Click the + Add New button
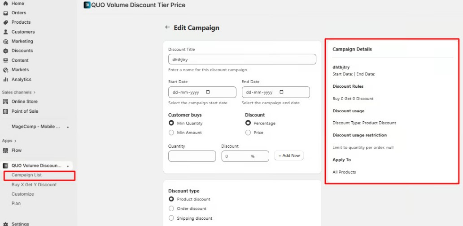The height and width of the screenshot is (226, 463). tap(289, 156)
